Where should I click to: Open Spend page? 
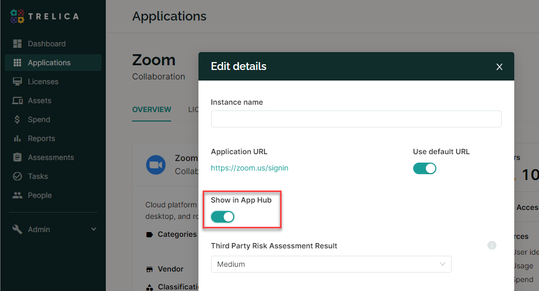pyautogui.click(x=39, y=119)
